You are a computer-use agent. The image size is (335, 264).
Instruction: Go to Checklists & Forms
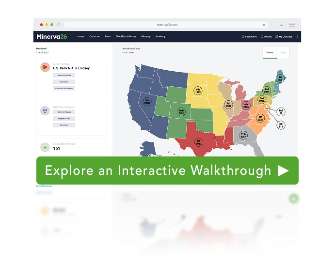(x=126, y=37)
